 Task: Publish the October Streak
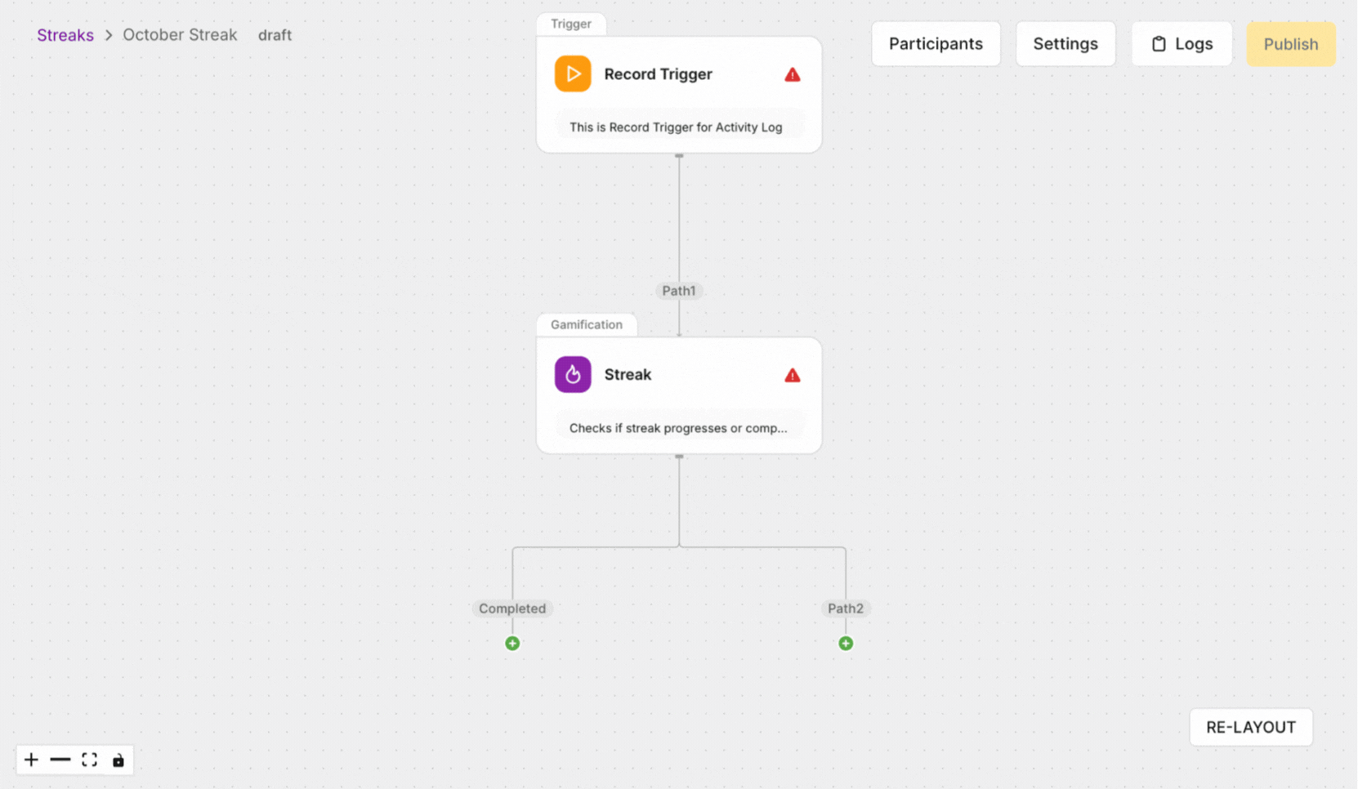(1291, 44)
